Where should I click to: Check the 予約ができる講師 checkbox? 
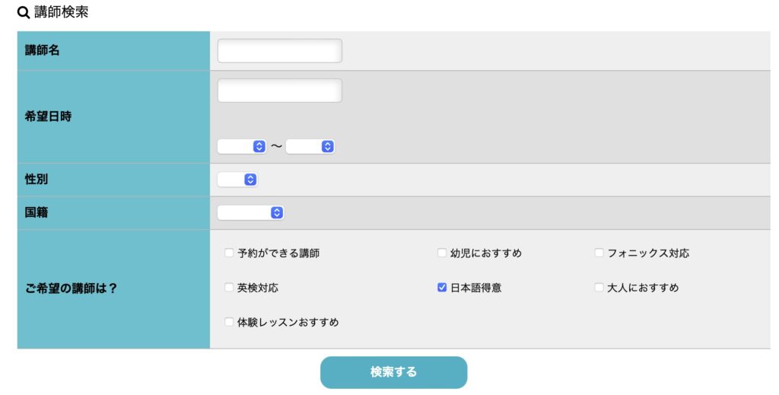pyautogui.click(x=229, y=253)
